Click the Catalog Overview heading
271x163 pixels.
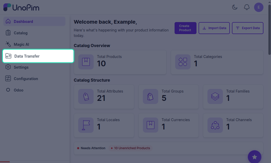[92, 45]
